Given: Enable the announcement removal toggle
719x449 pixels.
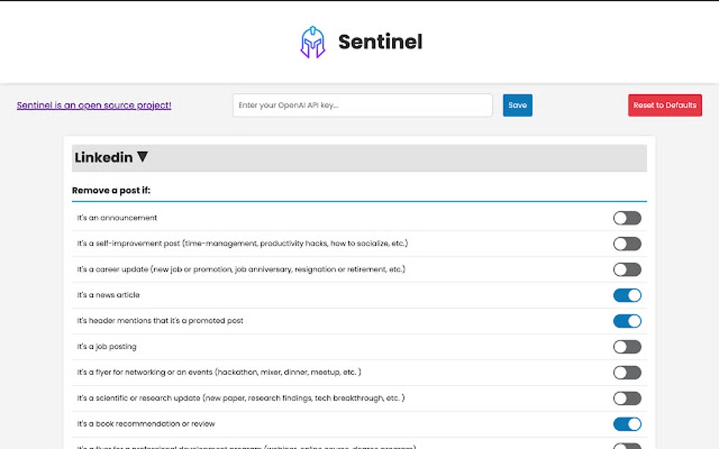Looking at the screenshot, I should (627, 218).
